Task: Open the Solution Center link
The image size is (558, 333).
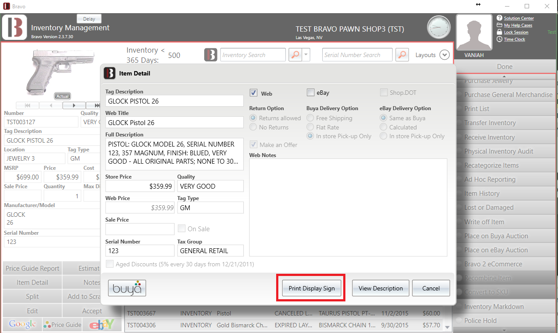Action: coord(519,18)
